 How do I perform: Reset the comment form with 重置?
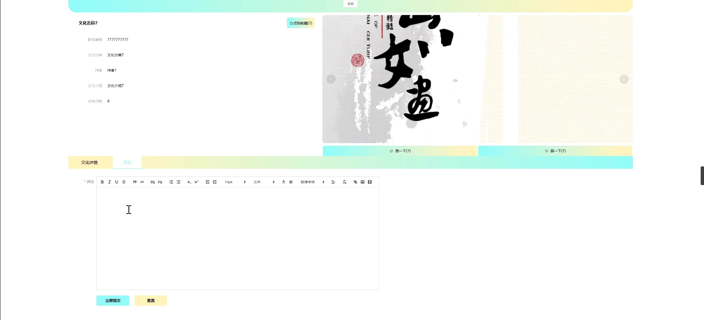click(x=150, y=301)
